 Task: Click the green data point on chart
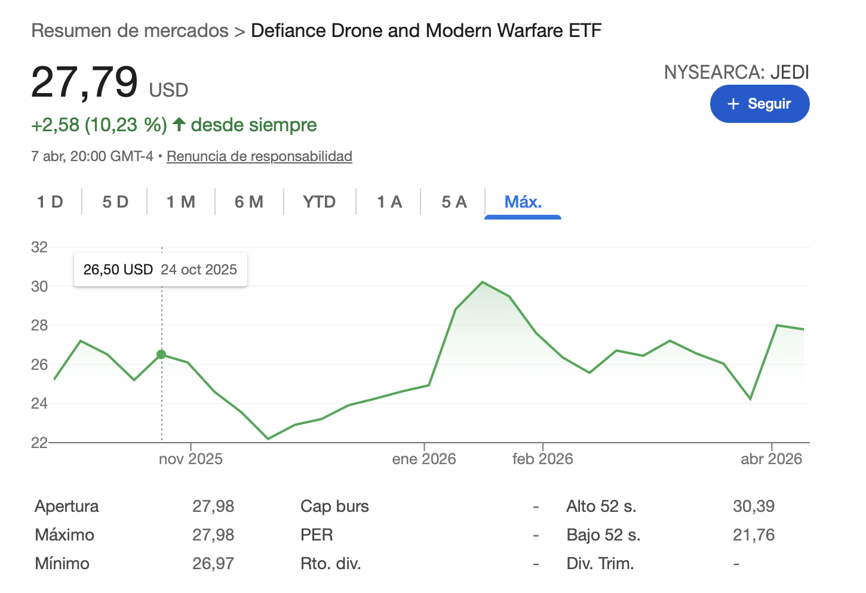click(x=161, y=354)
